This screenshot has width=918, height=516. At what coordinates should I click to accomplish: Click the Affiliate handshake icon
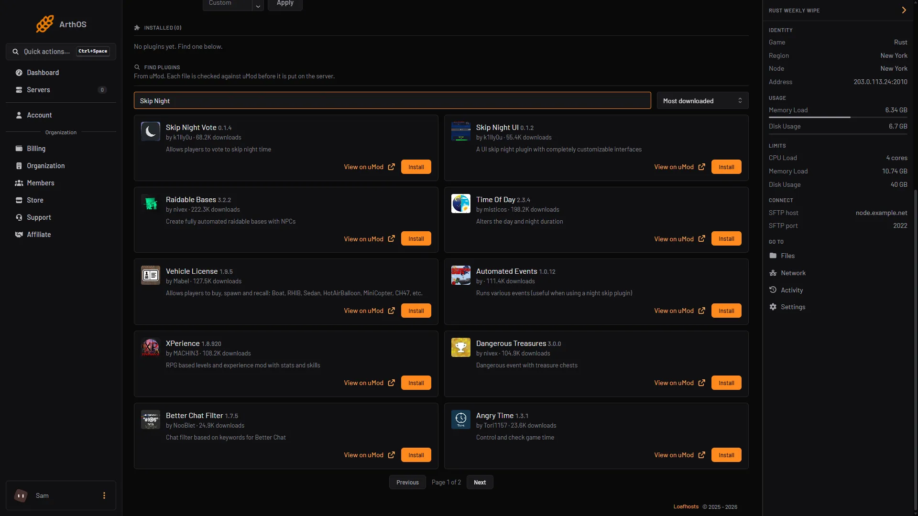coord(19,235)
